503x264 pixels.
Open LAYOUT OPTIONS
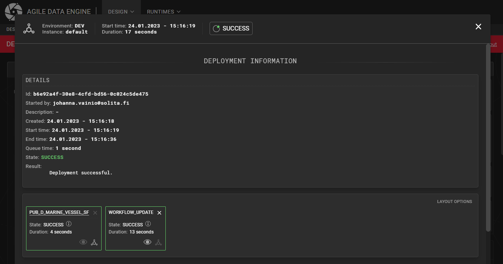coord(454,201)
